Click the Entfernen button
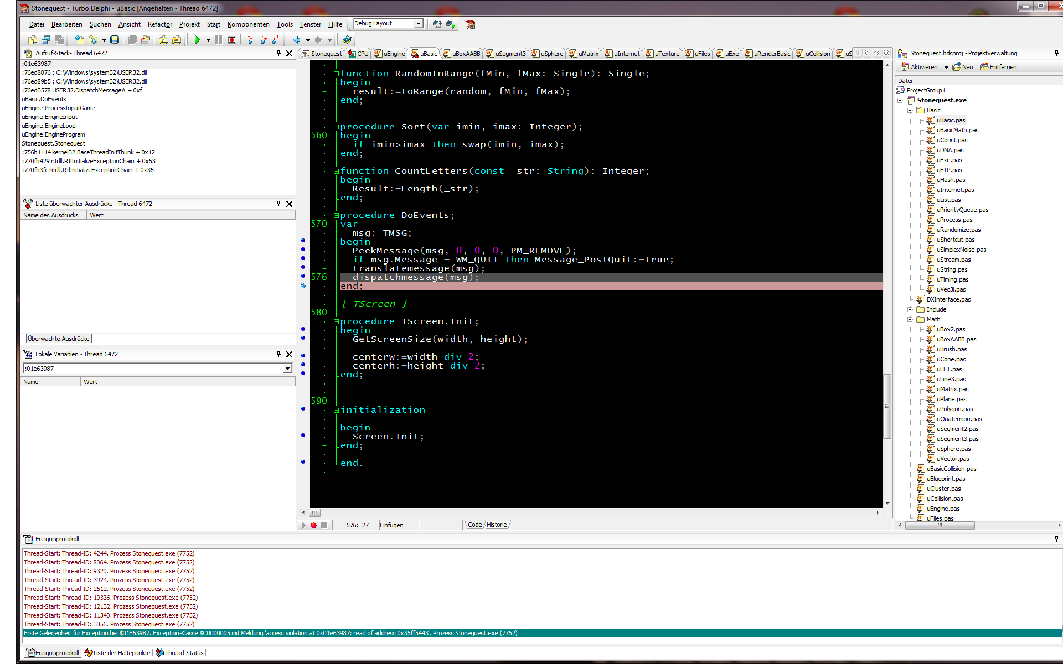Screen dimensions: 1063x664 pos(998,67)
